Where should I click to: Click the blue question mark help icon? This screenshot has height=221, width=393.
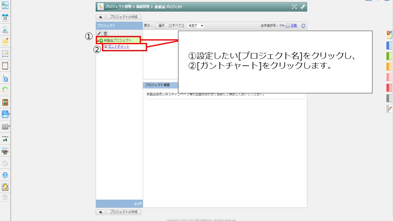click(5, 175)
